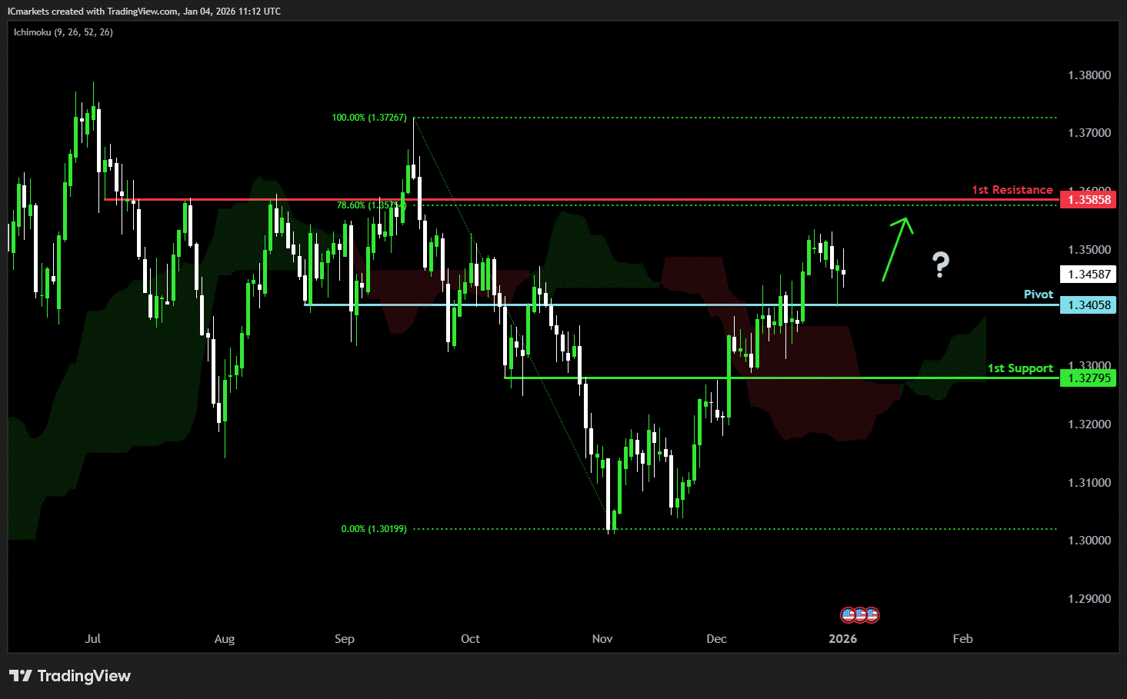This screenshot has width=1127, height=699.
Task: Select the 0.00% (1.30199) Fibonacci label
Action: (x=373, y=529)
